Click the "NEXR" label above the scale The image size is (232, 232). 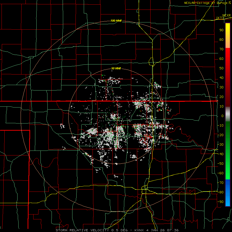coord(226,15)
